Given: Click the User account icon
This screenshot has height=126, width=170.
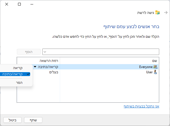Looking at the screenshot, I should (155, 72).
